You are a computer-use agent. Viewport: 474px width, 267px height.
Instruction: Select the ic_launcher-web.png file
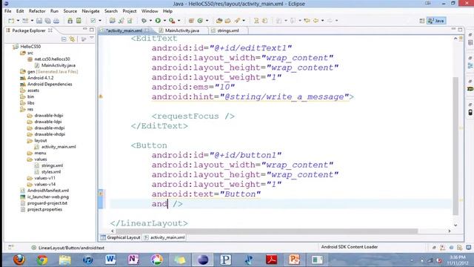(x=47, y=197)
